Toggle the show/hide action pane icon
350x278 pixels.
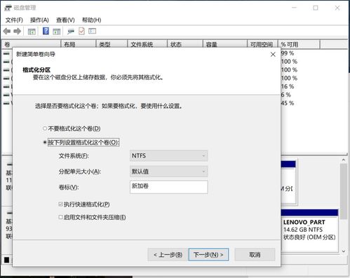click(57, 32)
